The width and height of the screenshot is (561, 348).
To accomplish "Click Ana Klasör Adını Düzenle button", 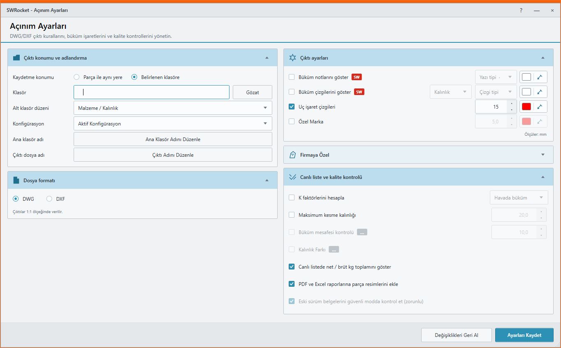I will (x=173, y=139).
